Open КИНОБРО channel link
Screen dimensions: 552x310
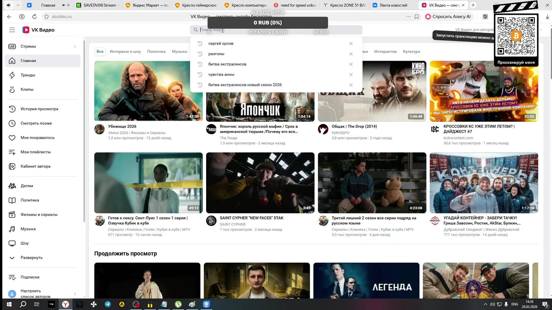[x=340, y=133]
